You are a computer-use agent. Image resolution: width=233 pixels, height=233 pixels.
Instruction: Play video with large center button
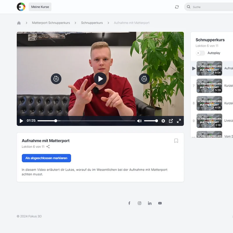tap(100, 79)
